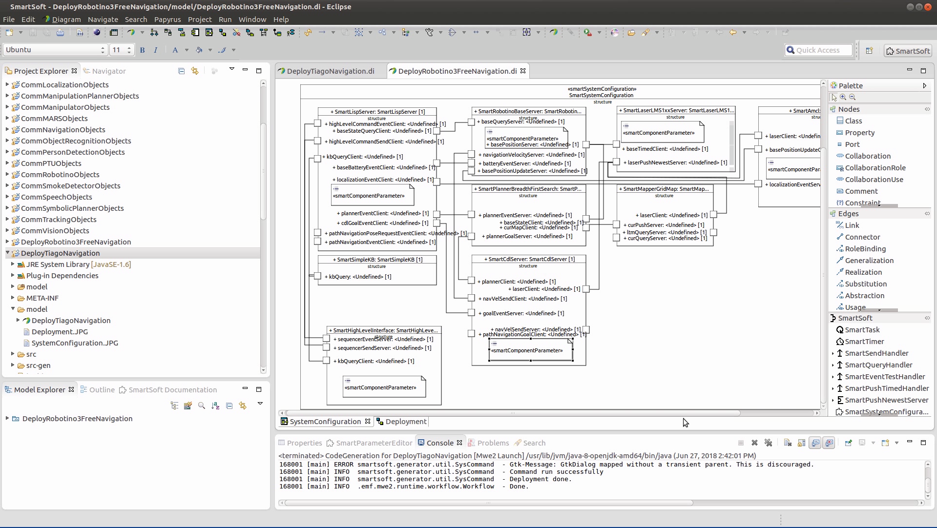This screenshot has height=528, width=937.
Task: Switch to the Problems view
Action: 493,443
